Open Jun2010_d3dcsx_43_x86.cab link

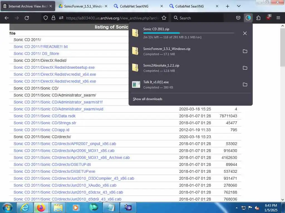(68, 192)
